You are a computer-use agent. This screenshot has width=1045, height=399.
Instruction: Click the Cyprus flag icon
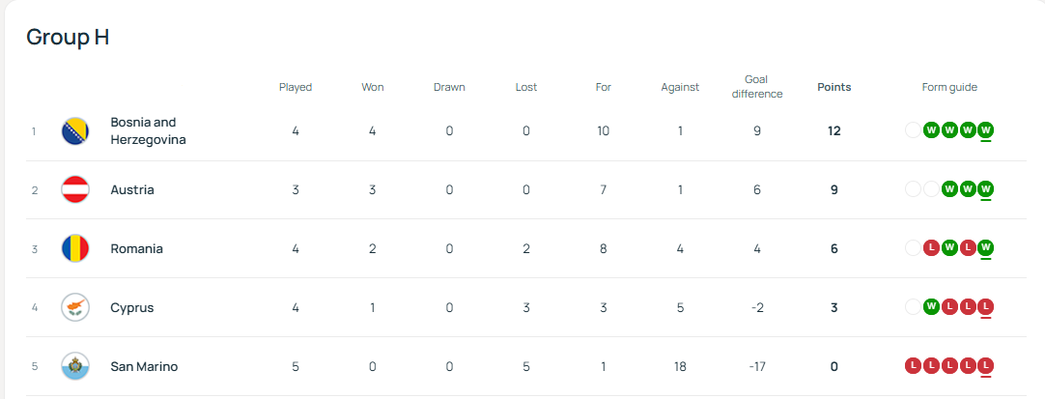[x=75, y=308]
